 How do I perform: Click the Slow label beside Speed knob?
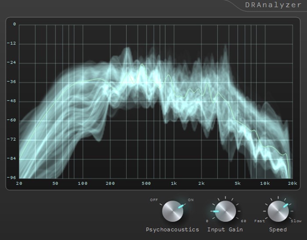(296, 221)
